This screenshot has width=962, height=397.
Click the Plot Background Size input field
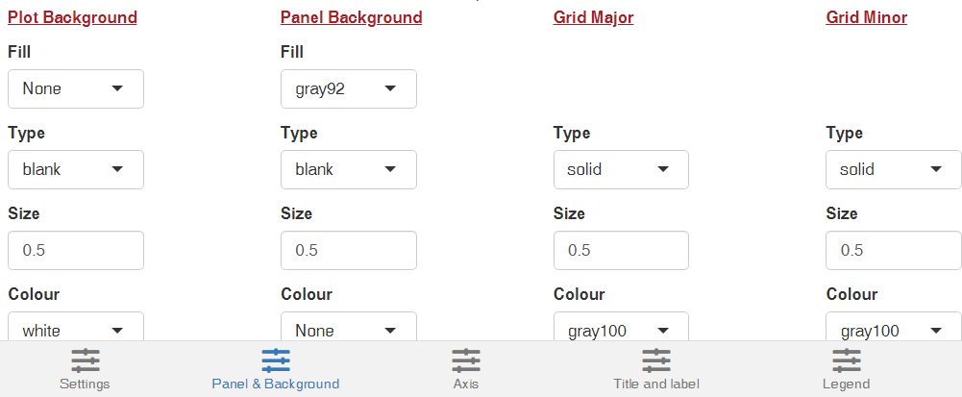tap(76, 250)
